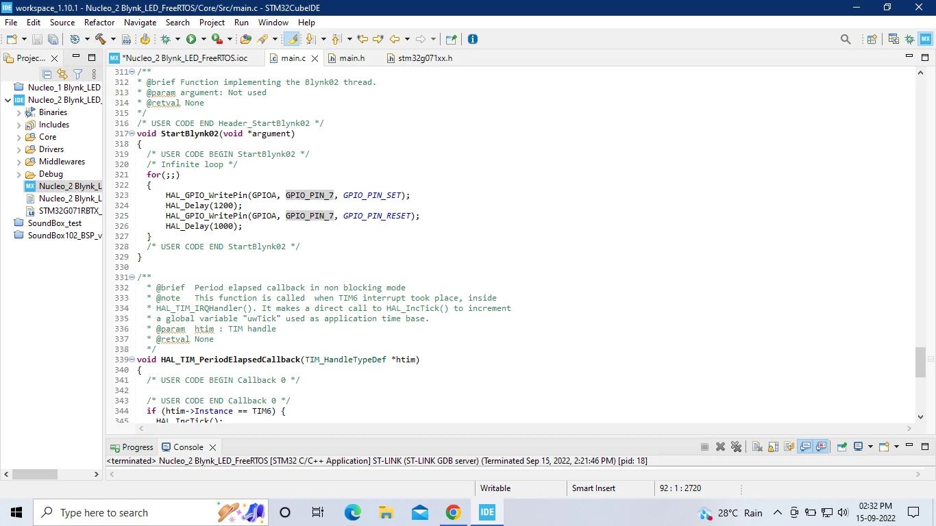
Task: Click the Pin Editor toolbar icon
Action: [451, 39]
